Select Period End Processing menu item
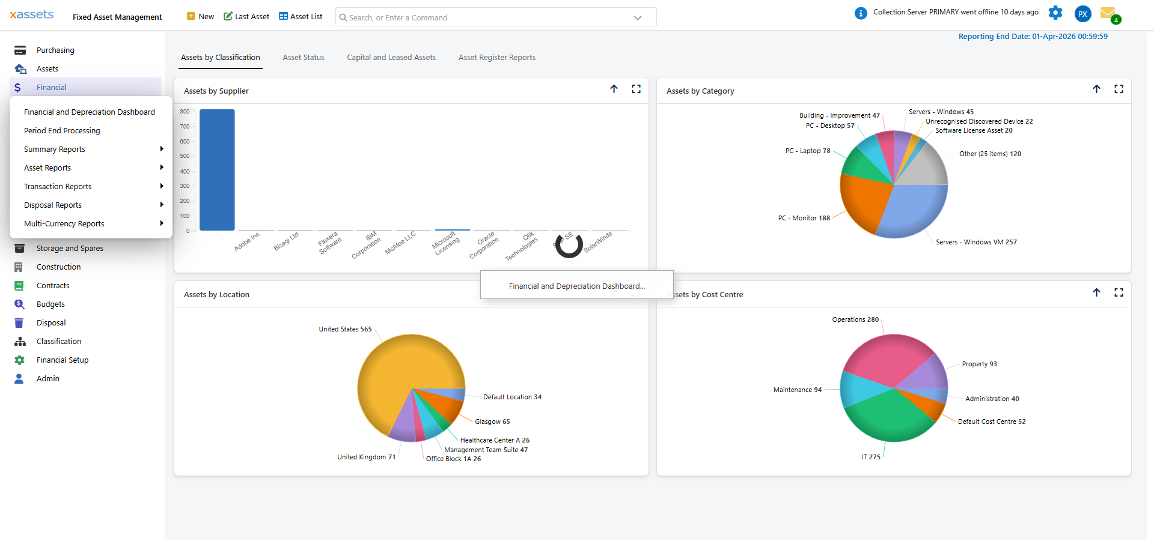The height and width of the screenshot is (547, 1154). coord(62,131)
